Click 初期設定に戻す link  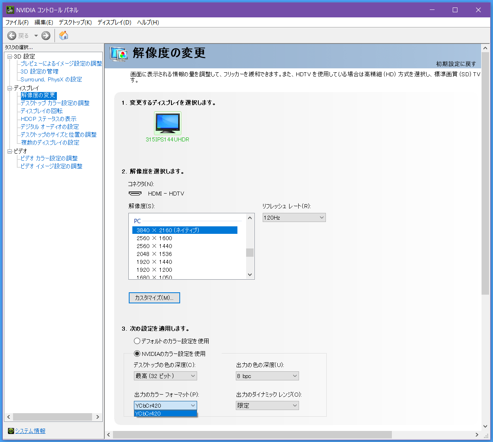coord(456,64)
